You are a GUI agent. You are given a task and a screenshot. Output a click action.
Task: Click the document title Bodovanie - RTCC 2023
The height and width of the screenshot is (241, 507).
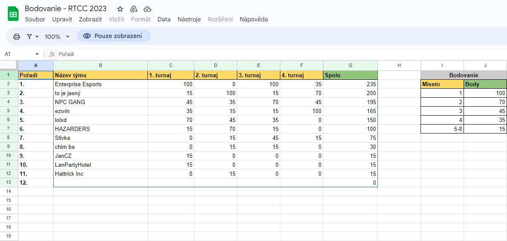[66, 9]
